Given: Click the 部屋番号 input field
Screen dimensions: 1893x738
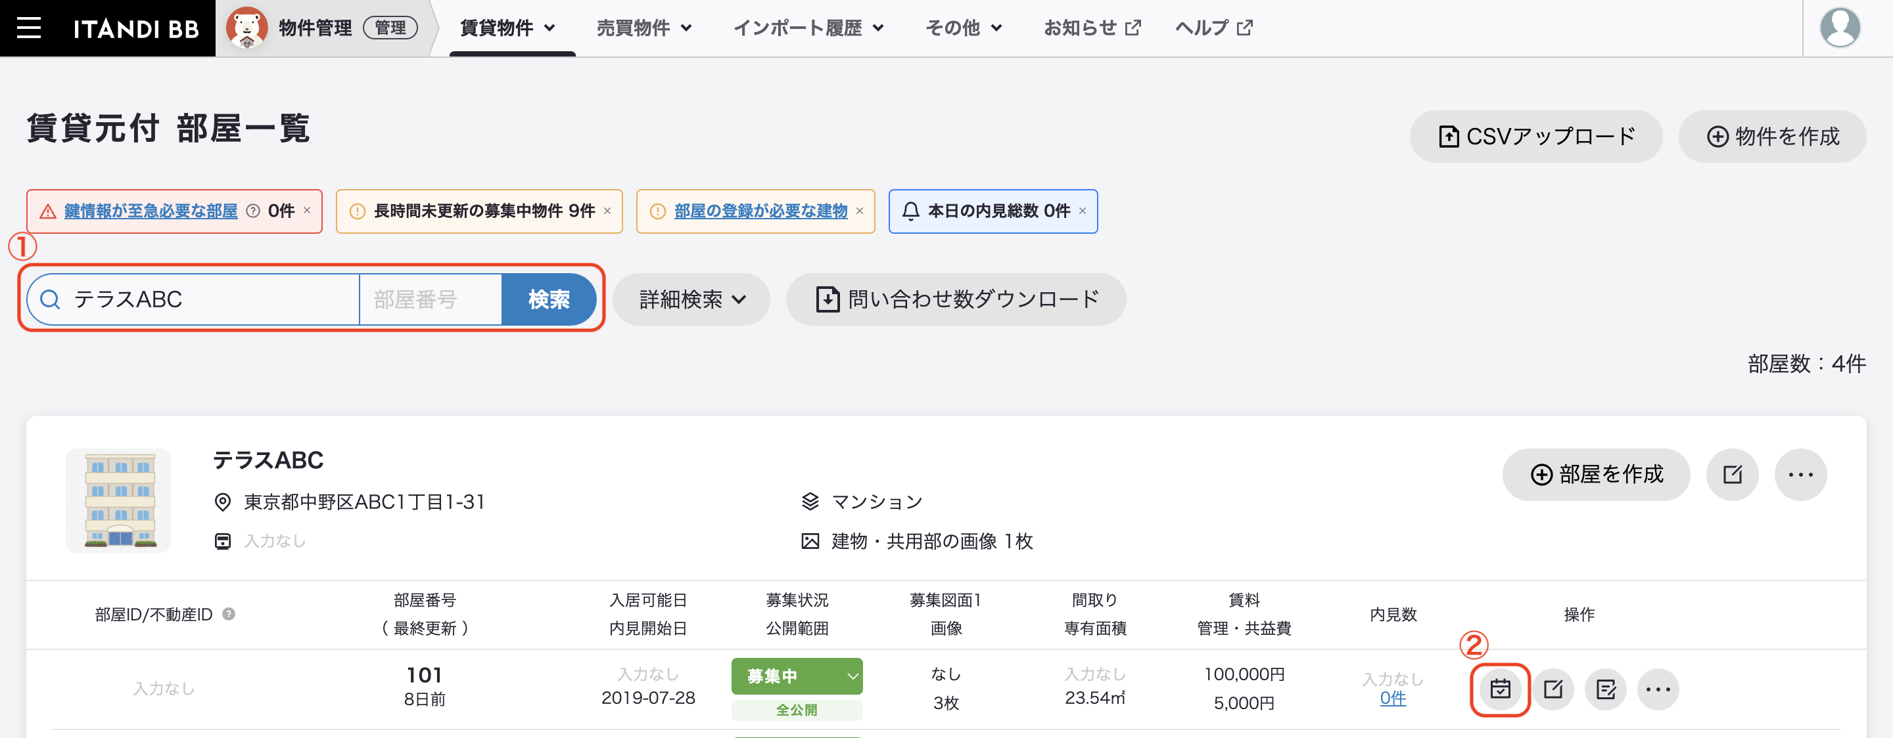Looking at the screenshot, I should pyautogui.click(x=431, y=299).
